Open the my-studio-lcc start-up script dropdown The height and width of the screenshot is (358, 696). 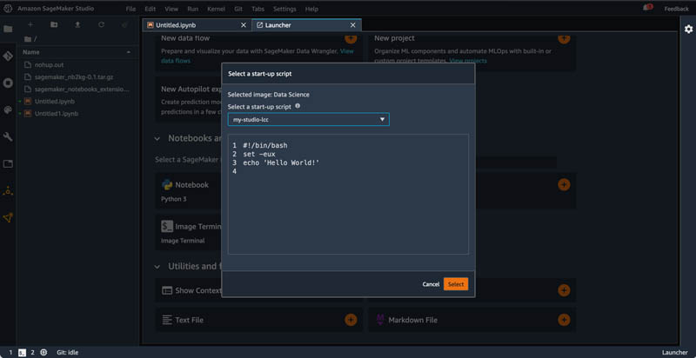pos(309,120)
